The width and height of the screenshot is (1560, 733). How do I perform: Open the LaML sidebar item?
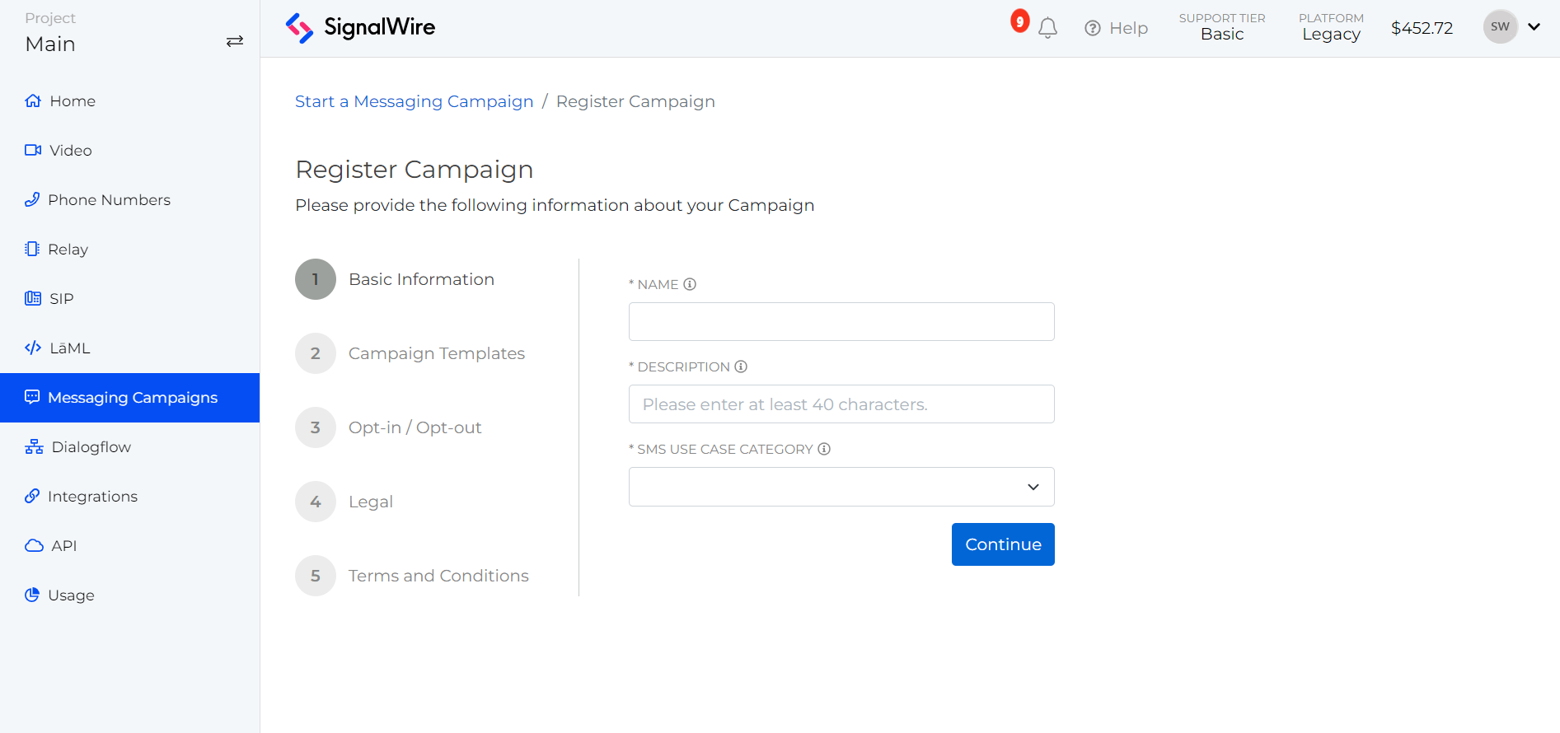click(69, 348)
